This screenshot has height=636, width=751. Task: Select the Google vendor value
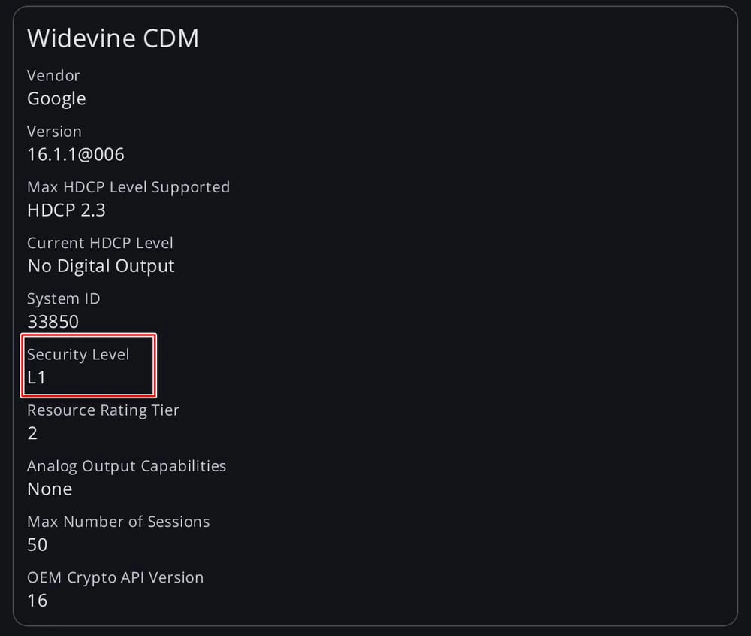56,98
